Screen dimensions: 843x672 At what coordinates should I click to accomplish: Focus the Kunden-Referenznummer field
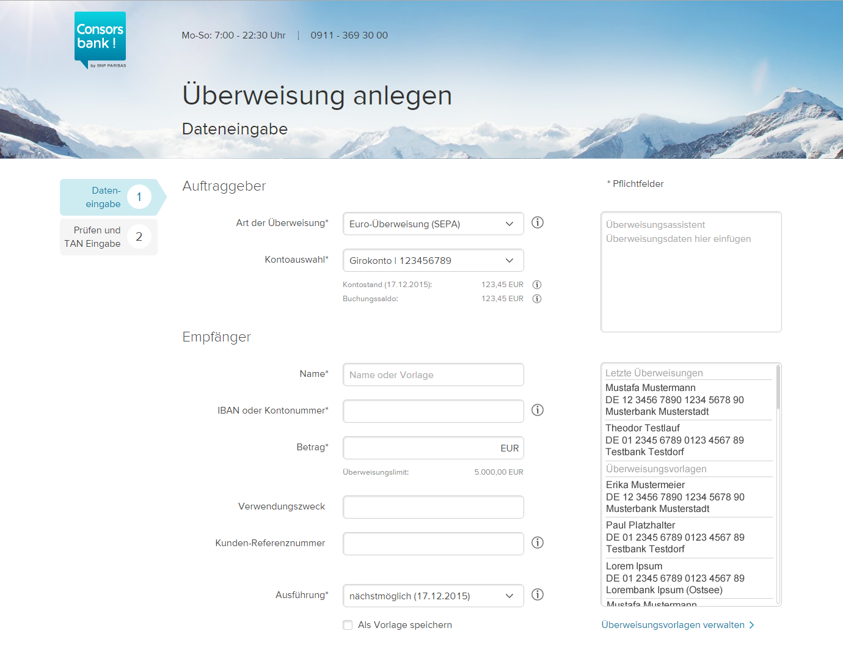point(433,544)
